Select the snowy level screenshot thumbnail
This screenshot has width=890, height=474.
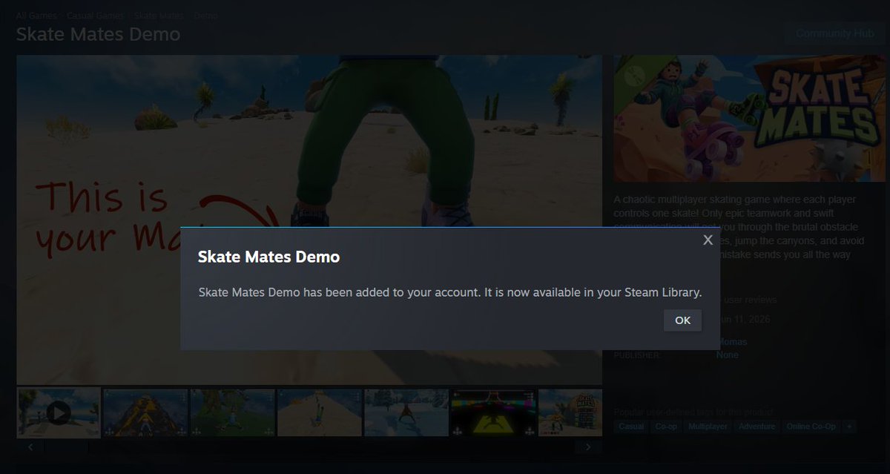click(x=406, y=412)
